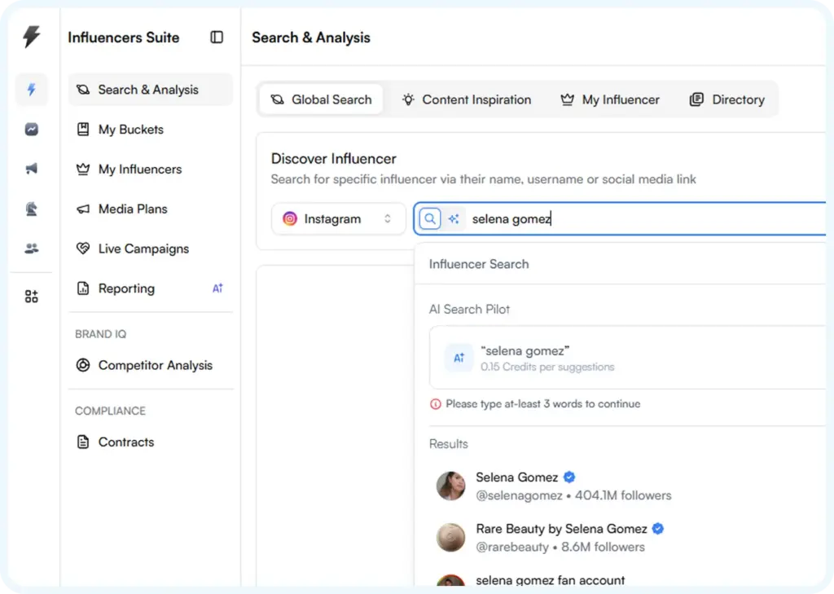The width and height of the screenshot is (834, 594).
Task: Expand the Instagram platform dropdown
Action: (x=338, y=218)
